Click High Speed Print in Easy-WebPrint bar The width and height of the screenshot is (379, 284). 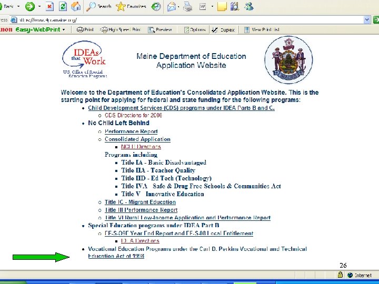pyautogui.click(x=121, y=29)
